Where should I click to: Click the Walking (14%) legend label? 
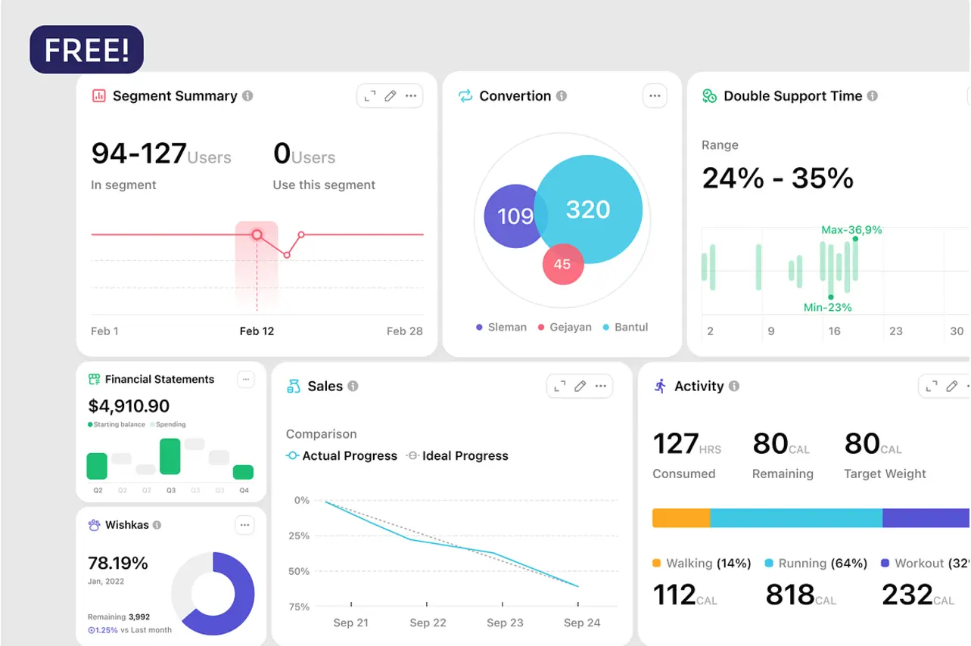click(x=702, y=564)
